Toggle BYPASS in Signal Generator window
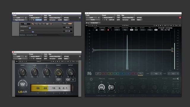This screenshot has width=190, height=107. [66, 18]
